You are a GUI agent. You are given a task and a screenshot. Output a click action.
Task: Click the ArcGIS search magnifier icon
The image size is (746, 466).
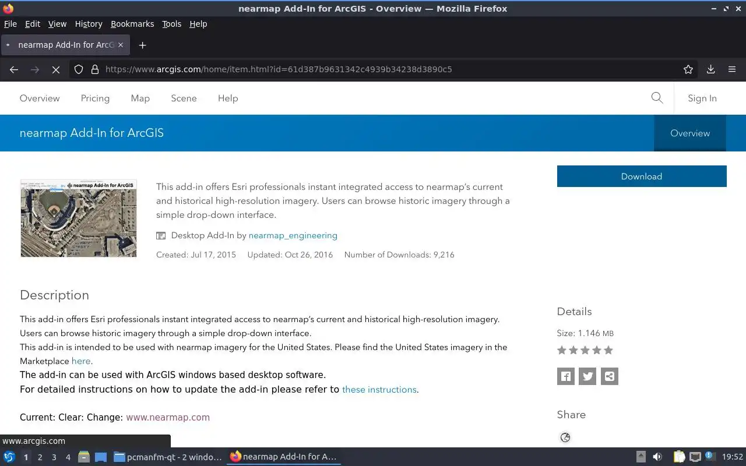coord(657,98)
